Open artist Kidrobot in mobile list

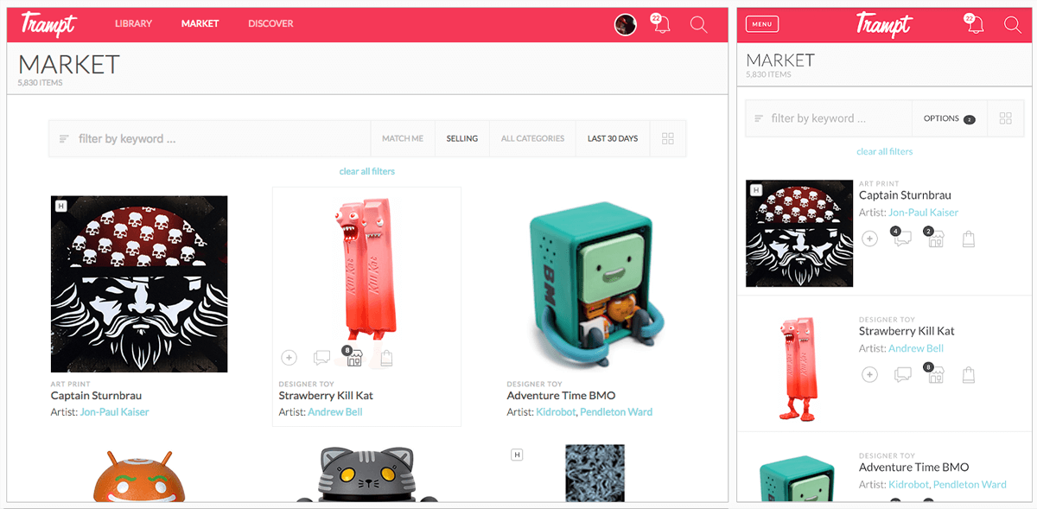[x=909, y=485]
